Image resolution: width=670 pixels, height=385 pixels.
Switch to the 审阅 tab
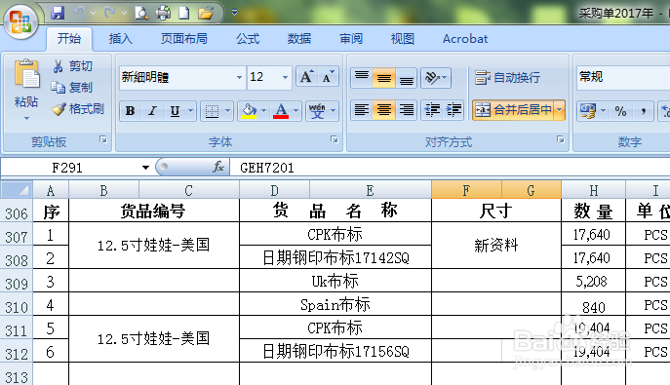[351, 39]
